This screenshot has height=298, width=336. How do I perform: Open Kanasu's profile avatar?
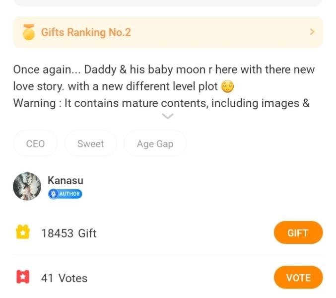[27, 187]
